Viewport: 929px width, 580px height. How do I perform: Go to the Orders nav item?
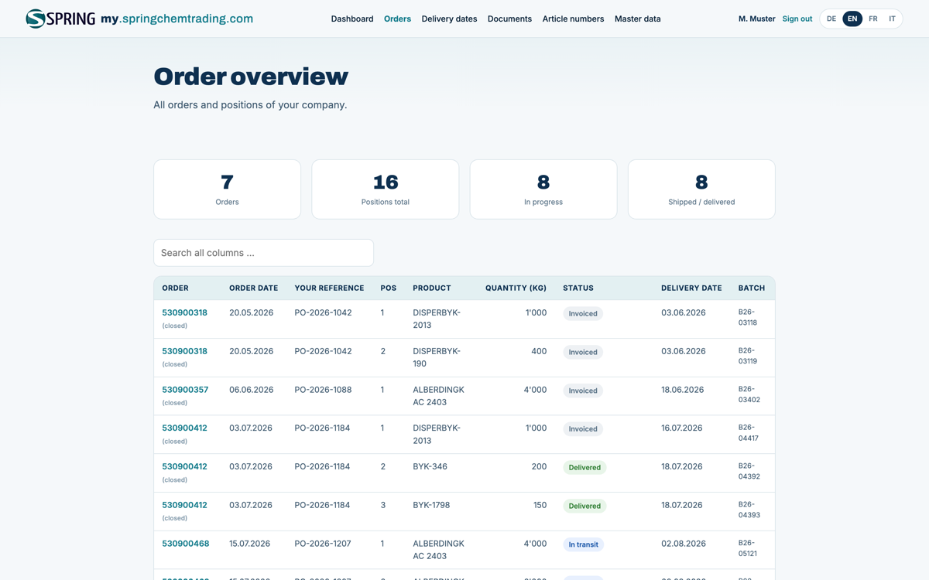(397, 19)
